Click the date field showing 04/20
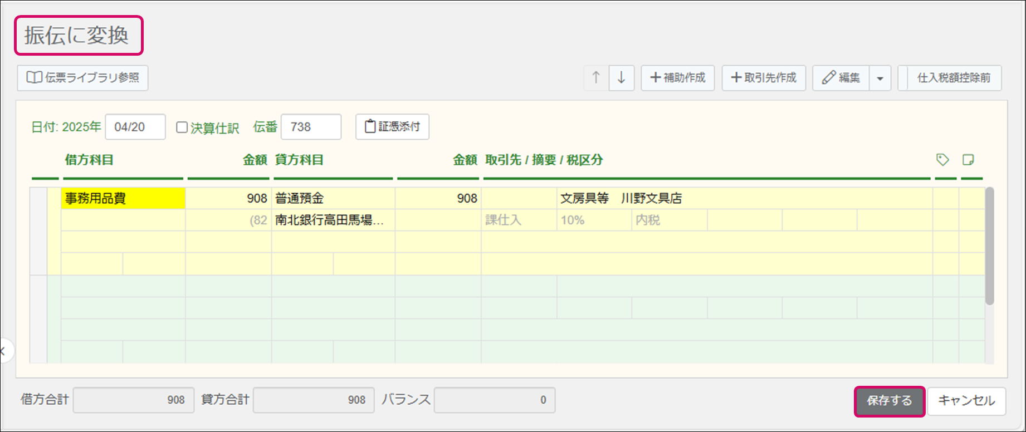The height and width of the screenshot is (432, 1026). 135,127
